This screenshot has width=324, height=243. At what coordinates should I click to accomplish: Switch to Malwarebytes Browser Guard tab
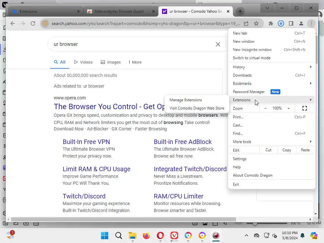coord(121,11)
